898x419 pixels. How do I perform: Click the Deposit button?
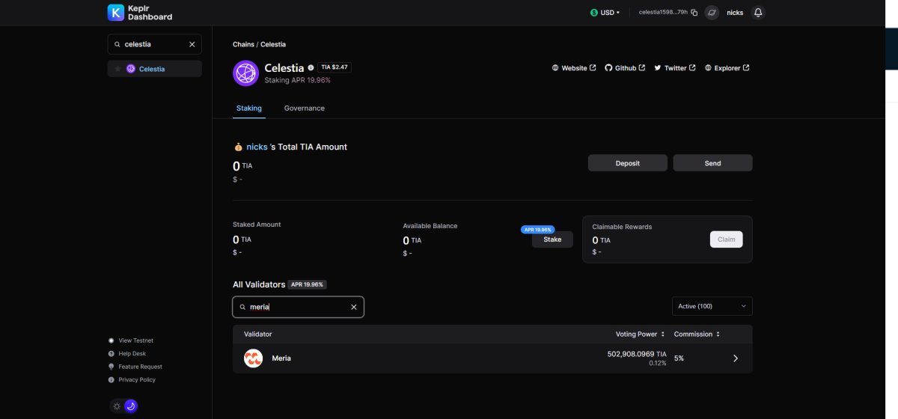point(627,163)
